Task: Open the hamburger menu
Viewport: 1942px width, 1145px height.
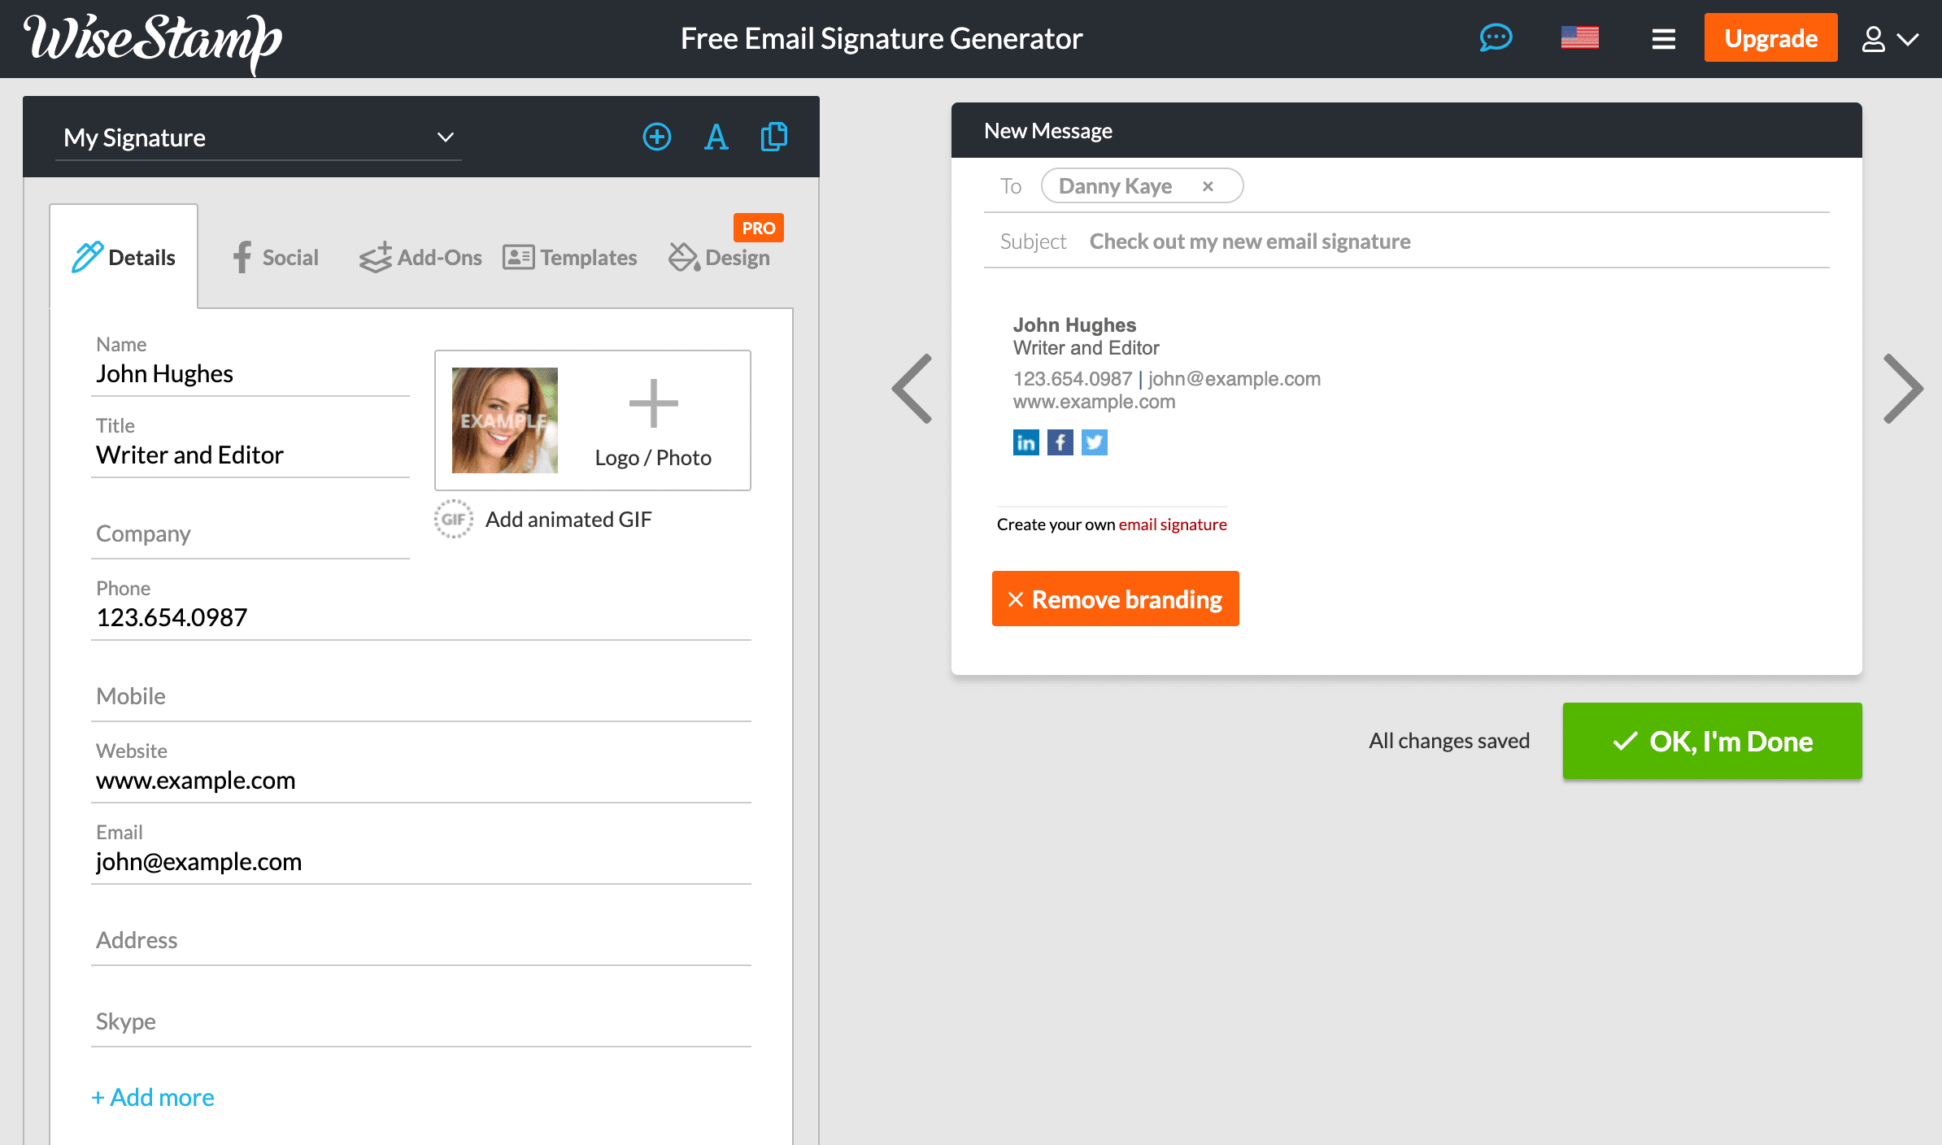Action: coord(1663,37)
